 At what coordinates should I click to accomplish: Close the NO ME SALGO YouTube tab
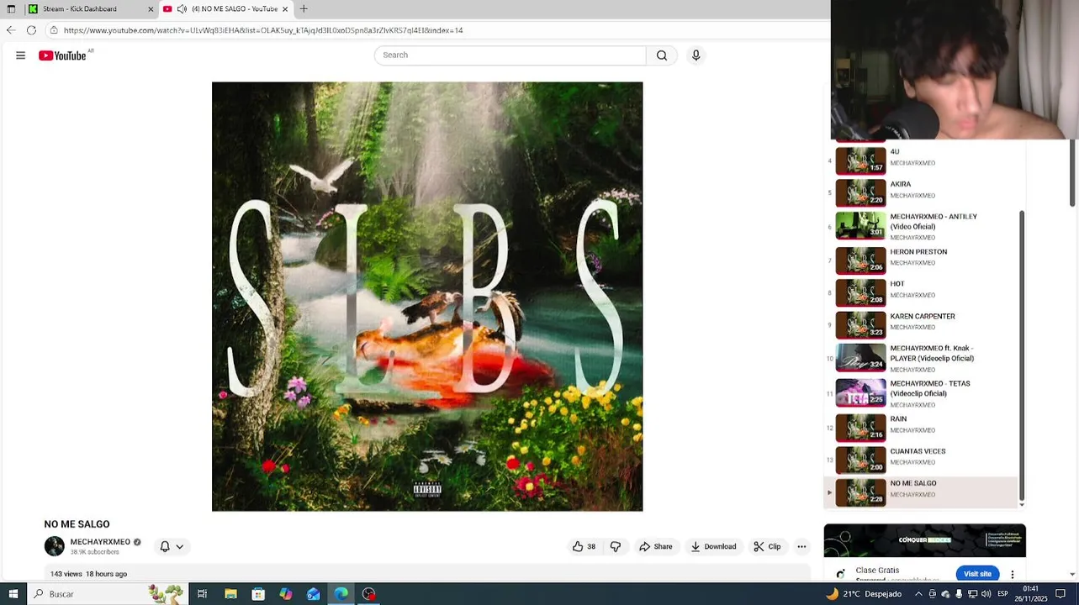coord(285,8)
